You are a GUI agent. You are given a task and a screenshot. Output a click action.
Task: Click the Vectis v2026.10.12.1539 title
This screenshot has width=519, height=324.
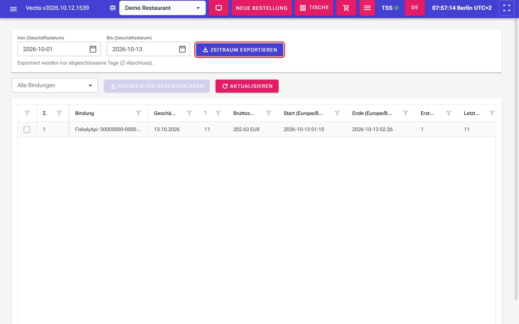57,8
